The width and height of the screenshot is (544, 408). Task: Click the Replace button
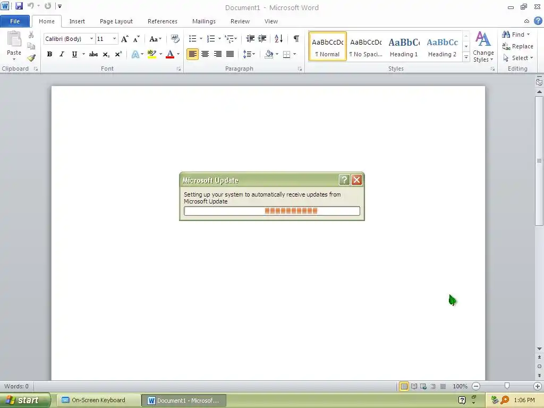517,46
